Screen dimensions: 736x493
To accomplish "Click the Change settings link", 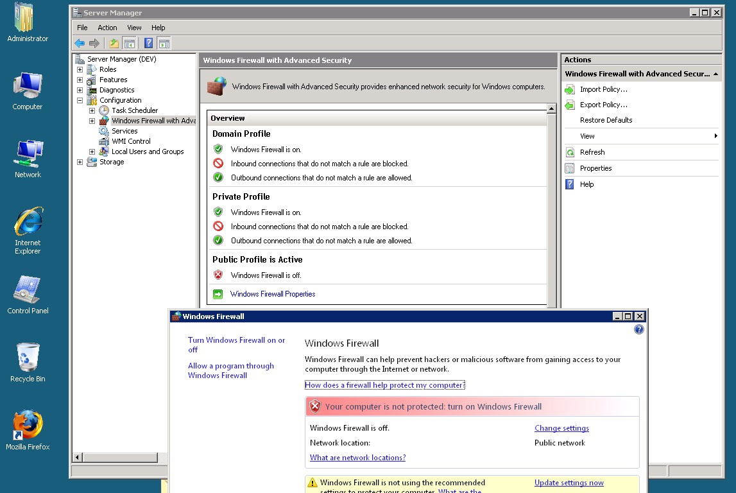I will point(561,428).
